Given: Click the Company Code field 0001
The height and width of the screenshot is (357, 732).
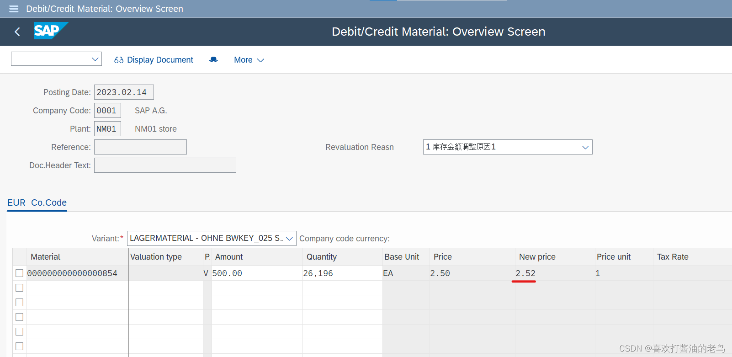Looking at the screenshot, I should (x=107, y=110).
